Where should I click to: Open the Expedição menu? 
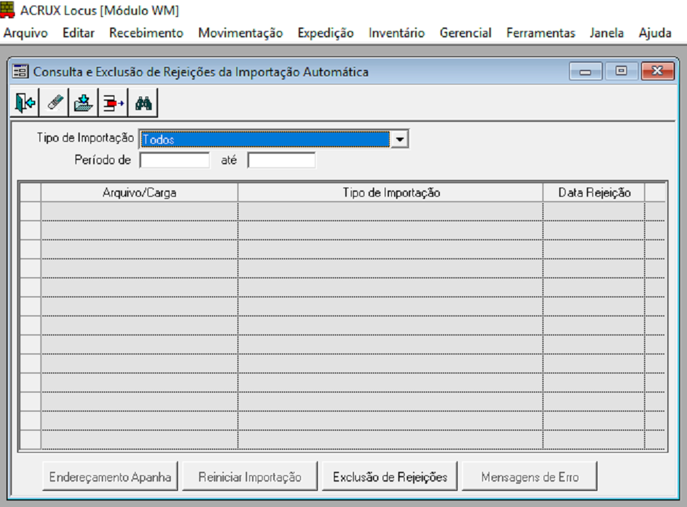point(325,33)
